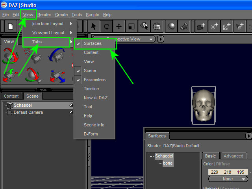Activate the Translate move tool

point(119,26)
